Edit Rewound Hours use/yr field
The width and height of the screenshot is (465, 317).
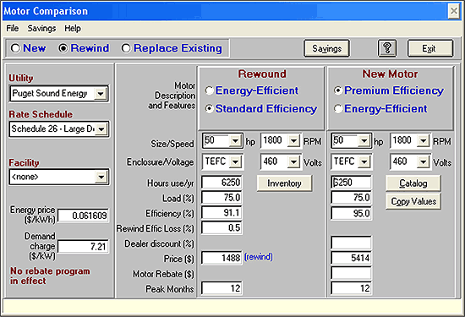click(222, 183)
